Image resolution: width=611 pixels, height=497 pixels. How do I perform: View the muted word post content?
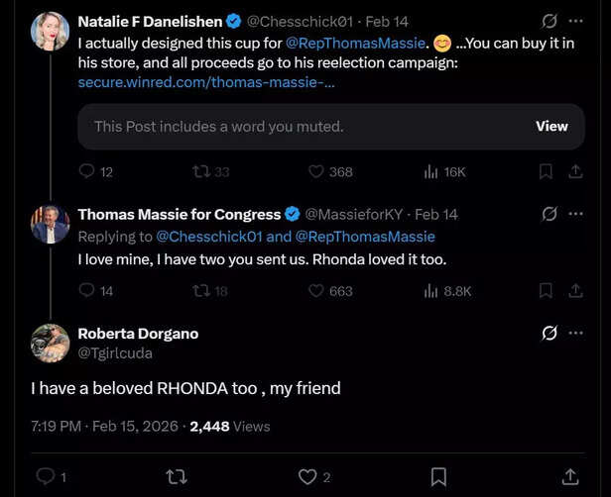click(x=551, y=126)
